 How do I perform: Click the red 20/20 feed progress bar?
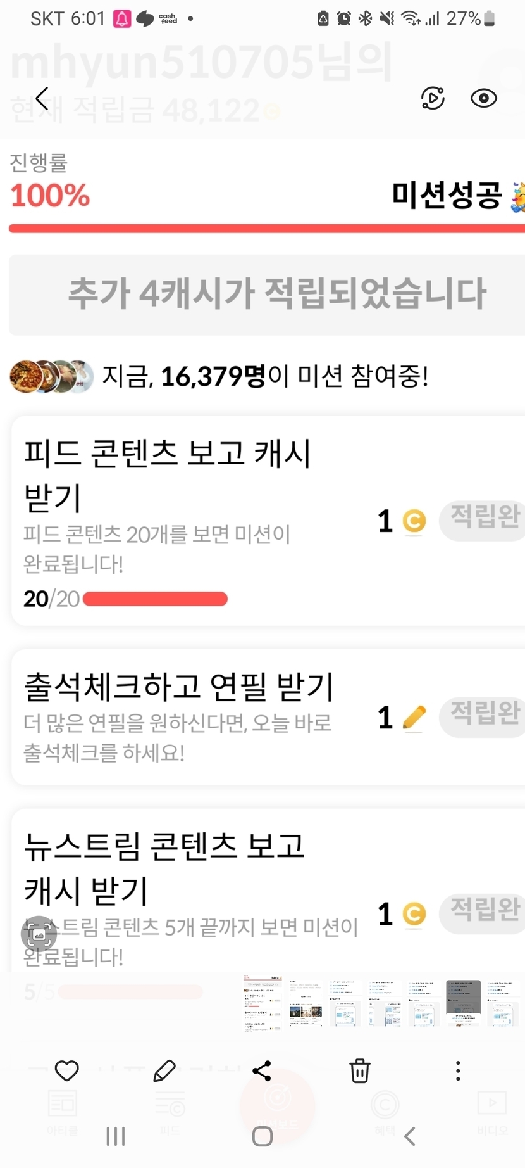pyautogui.click(x=155, y=599)
